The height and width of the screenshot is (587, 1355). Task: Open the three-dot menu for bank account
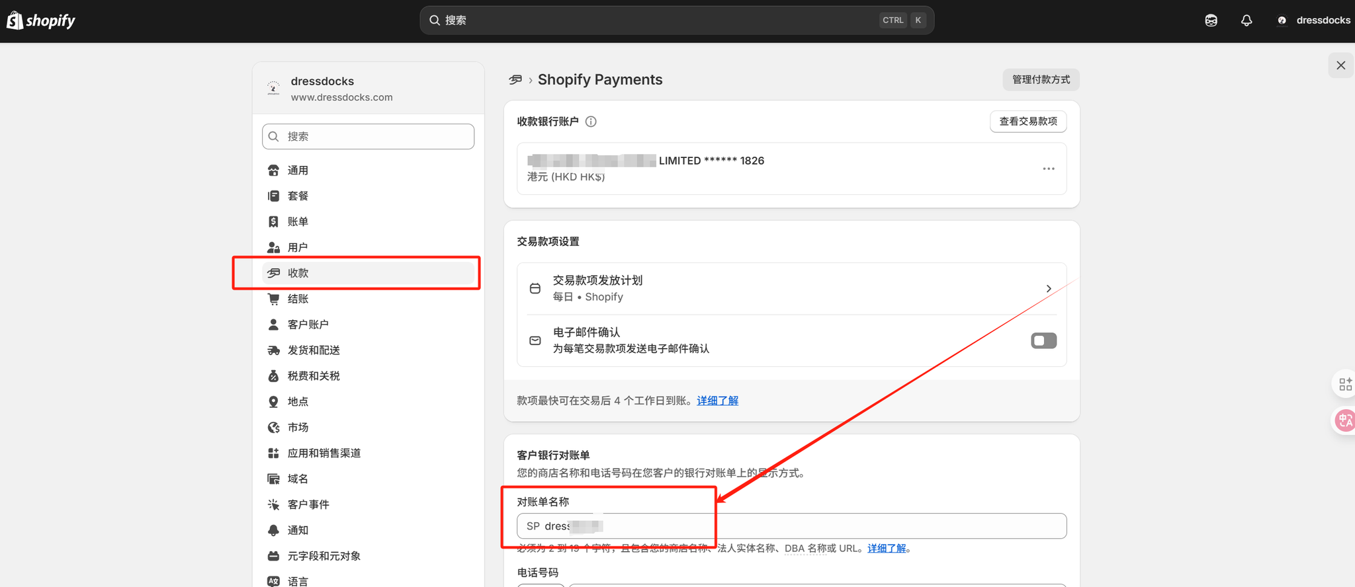1049,169
